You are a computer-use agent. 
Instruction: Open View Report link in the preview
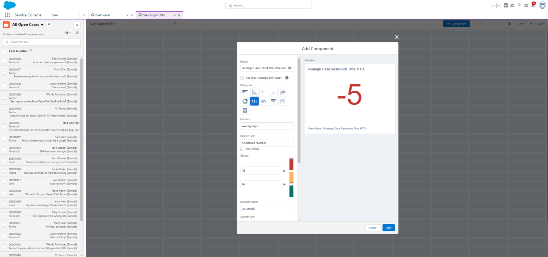(x=337, y=128)
